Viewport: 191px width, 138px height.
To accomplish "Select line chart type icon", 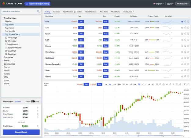I will [143, 84].
